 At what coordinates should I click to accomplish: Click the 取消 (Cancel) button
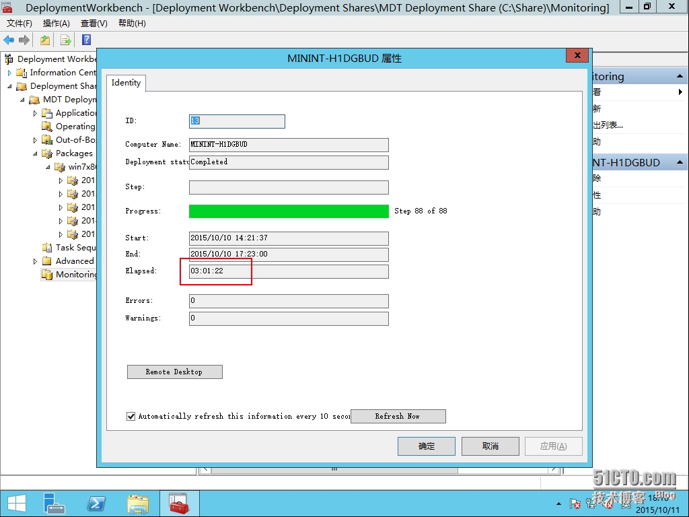tap(491, 446)
